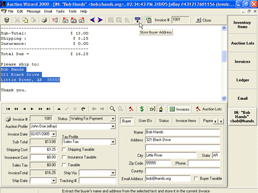Image resolution: width=258 pixels, height=193 pixels.
Task: Go to next message with blue right arrow
Action: click(100, 20)
